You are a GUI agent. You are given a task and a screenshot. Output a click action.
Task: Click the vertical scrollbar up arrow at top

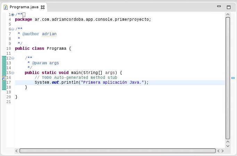click(228, 15)
